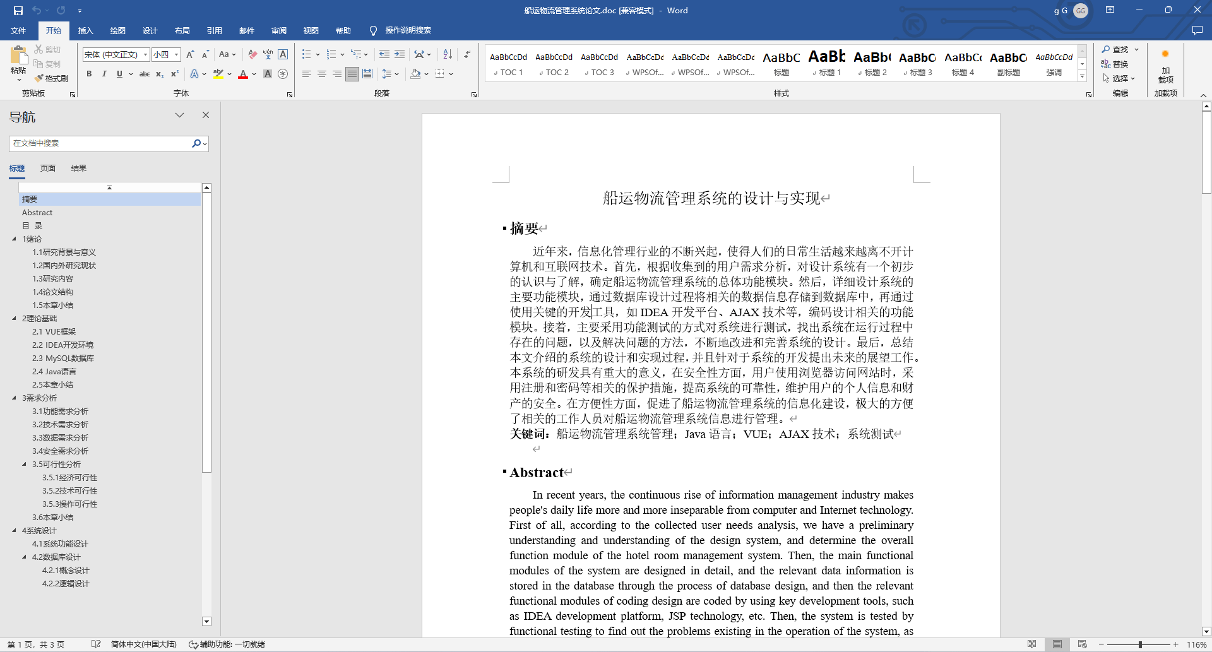Expand the styles gallery more arrow
The height and width of the screenshot is (652, 1212).
click(1082, 76)
